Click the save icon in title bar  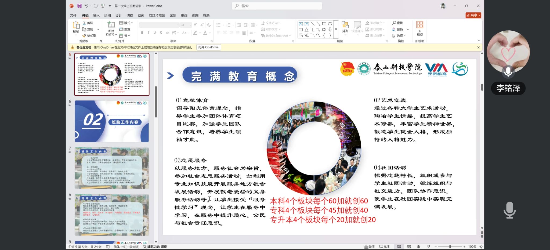point(79,6)
